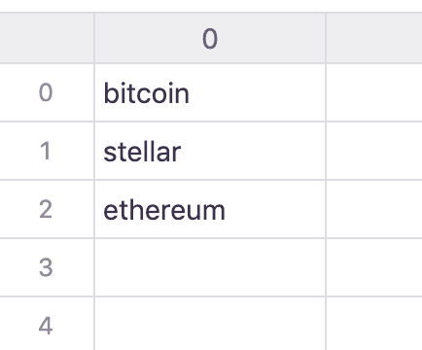Click the blank top-left corner header cell
Image resolution: width=422 pixels, height=350 pixels.
coord(47,38)
